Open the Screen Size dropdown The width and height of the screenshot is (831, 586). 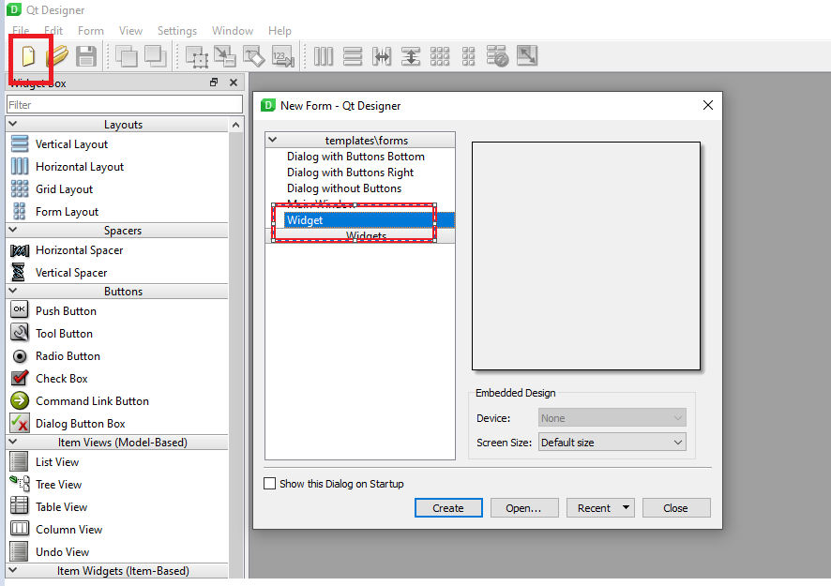coord(612,442)
